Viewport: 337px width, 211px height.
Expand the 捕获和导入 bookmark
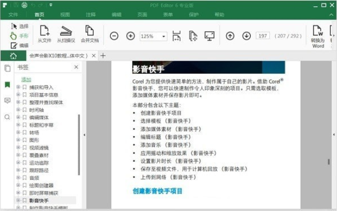(18, 87)
